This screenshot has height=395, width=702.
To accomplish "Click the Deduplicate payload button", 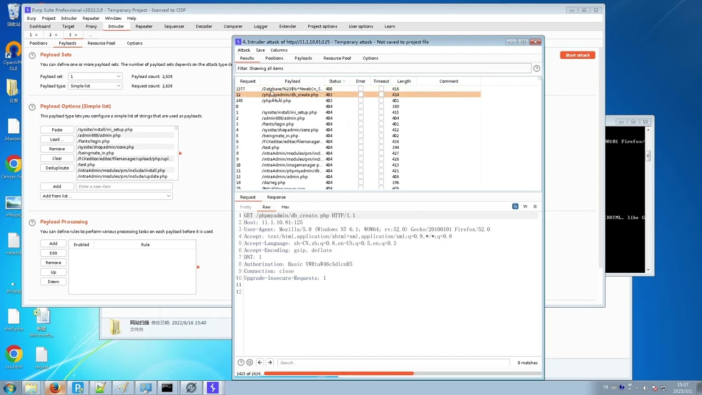I will tap(57, 168).
